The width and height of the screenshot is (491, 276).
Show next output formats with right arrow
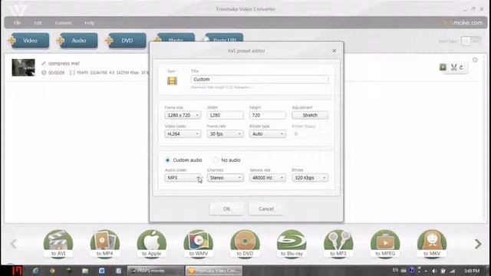point(478,244)
